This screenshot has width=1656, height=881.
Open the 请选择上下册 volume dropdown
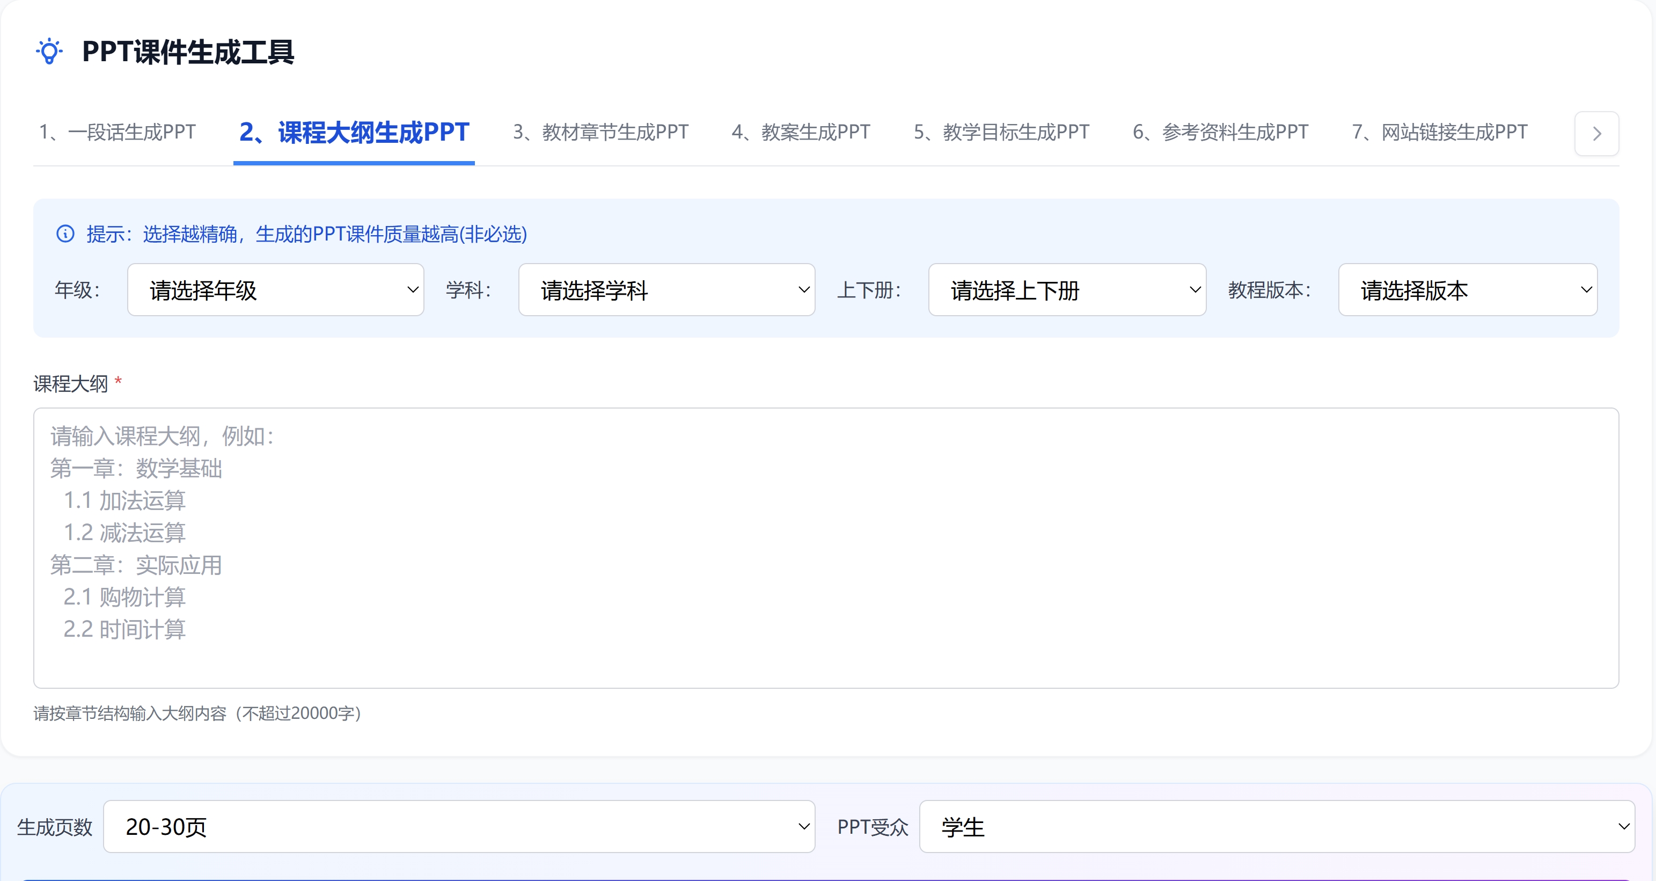pyautogui.click(x=1067, y=289)
